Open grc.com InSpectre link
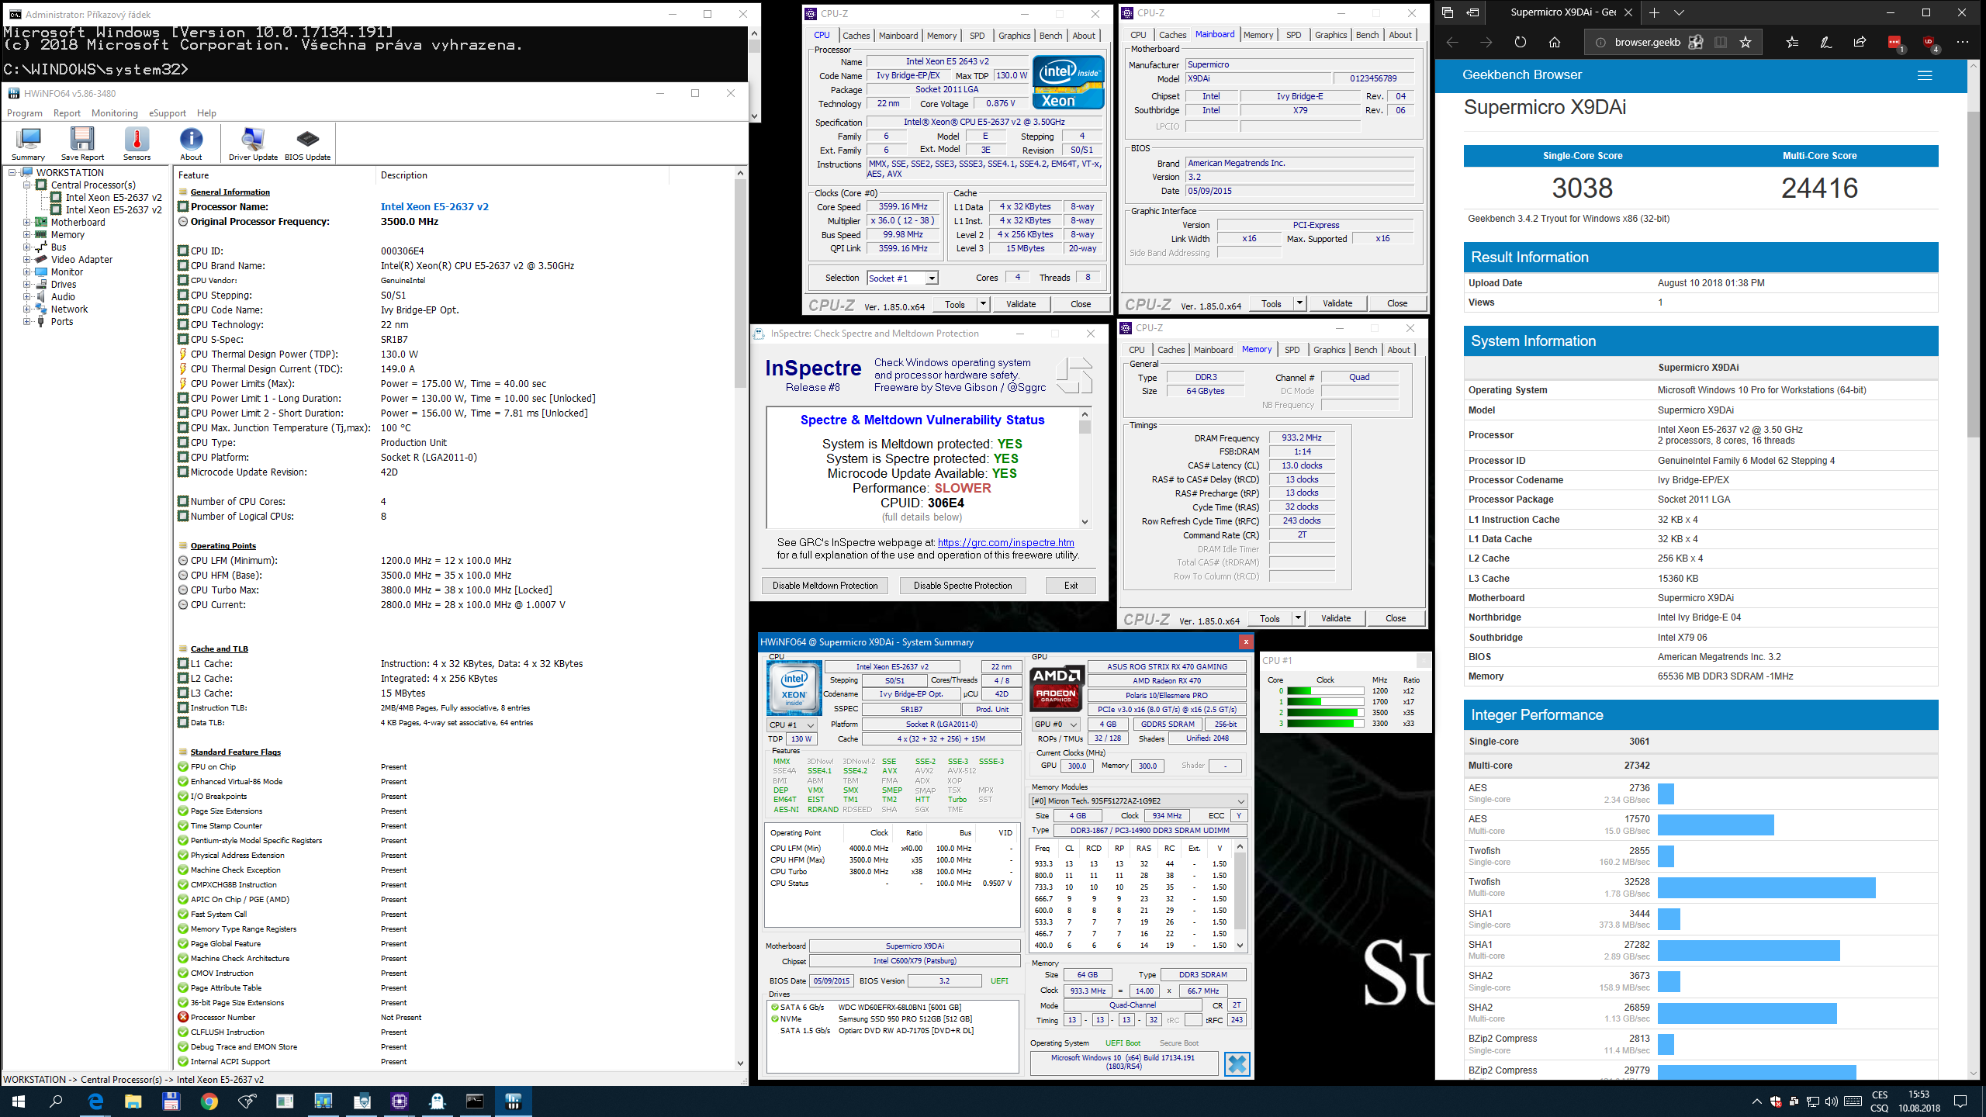This screenshot has width=1986, height=1117. tap(1005, 543)
